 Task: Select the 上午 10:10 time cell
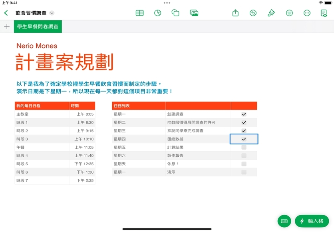coord(82,139)
